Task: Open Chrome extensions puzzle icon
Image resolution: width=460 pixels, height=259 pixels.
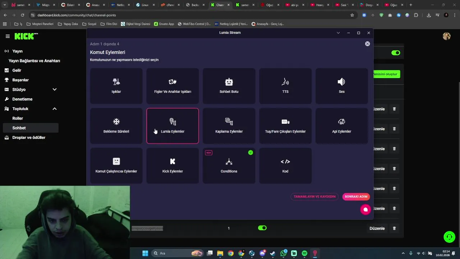Action: (x=416, y=15)
